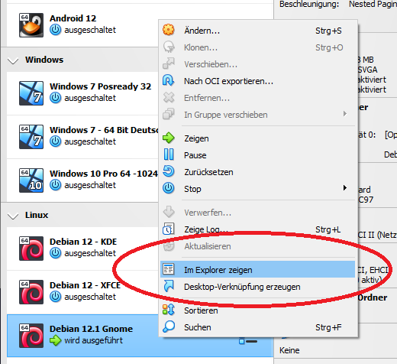Click the tools menu button on Debian 12.1 Gnome
The width and height of the screenshot is (397, 364).
(248, 341)
